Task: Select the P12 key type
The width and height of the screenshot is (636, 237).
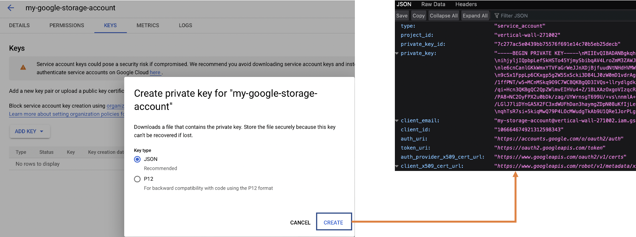Action: pyautogui.click(x=137, y=179)
